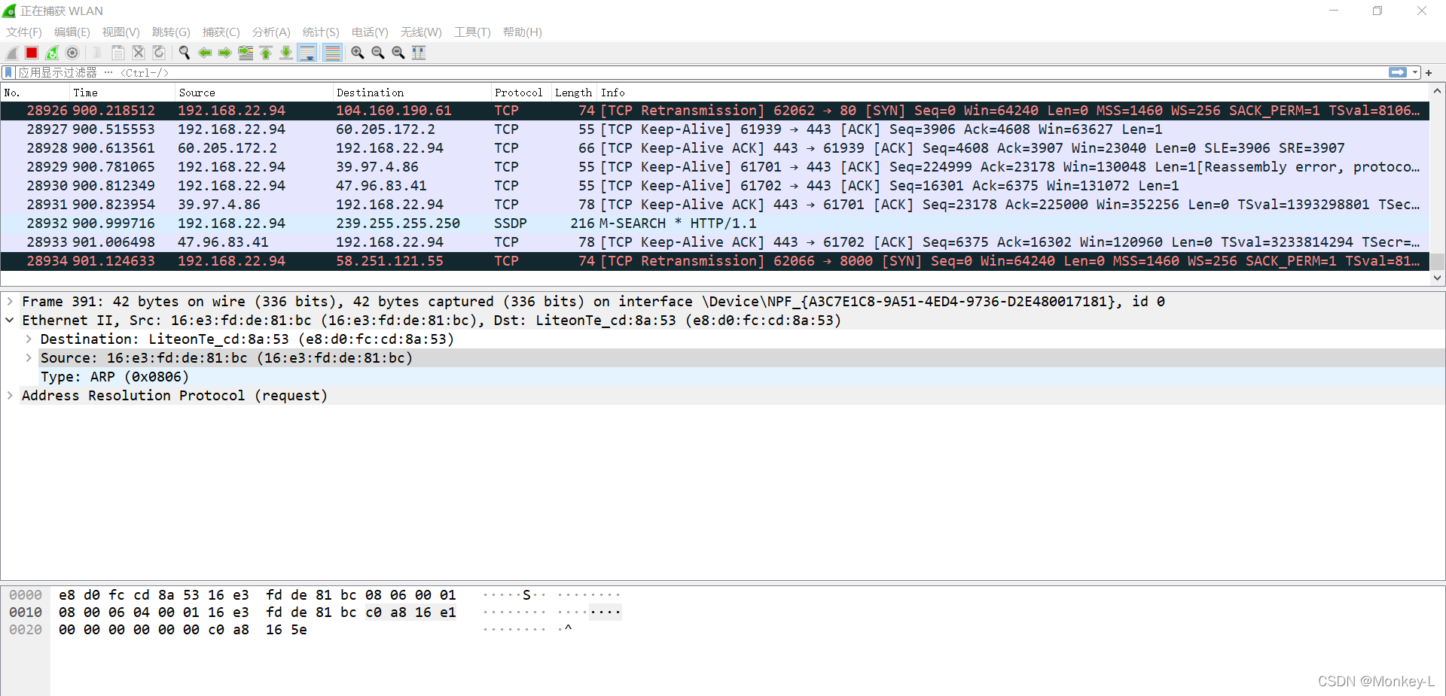
Task: Click packet list scrollbar up arrow
Action: pyautogui.click(x=1437, y=91)
